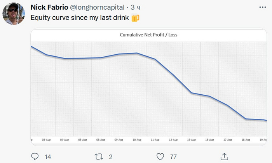272x163 pixels.
Task: Click the beer mug emoji in the tweet
Action: tap(135, 17)
